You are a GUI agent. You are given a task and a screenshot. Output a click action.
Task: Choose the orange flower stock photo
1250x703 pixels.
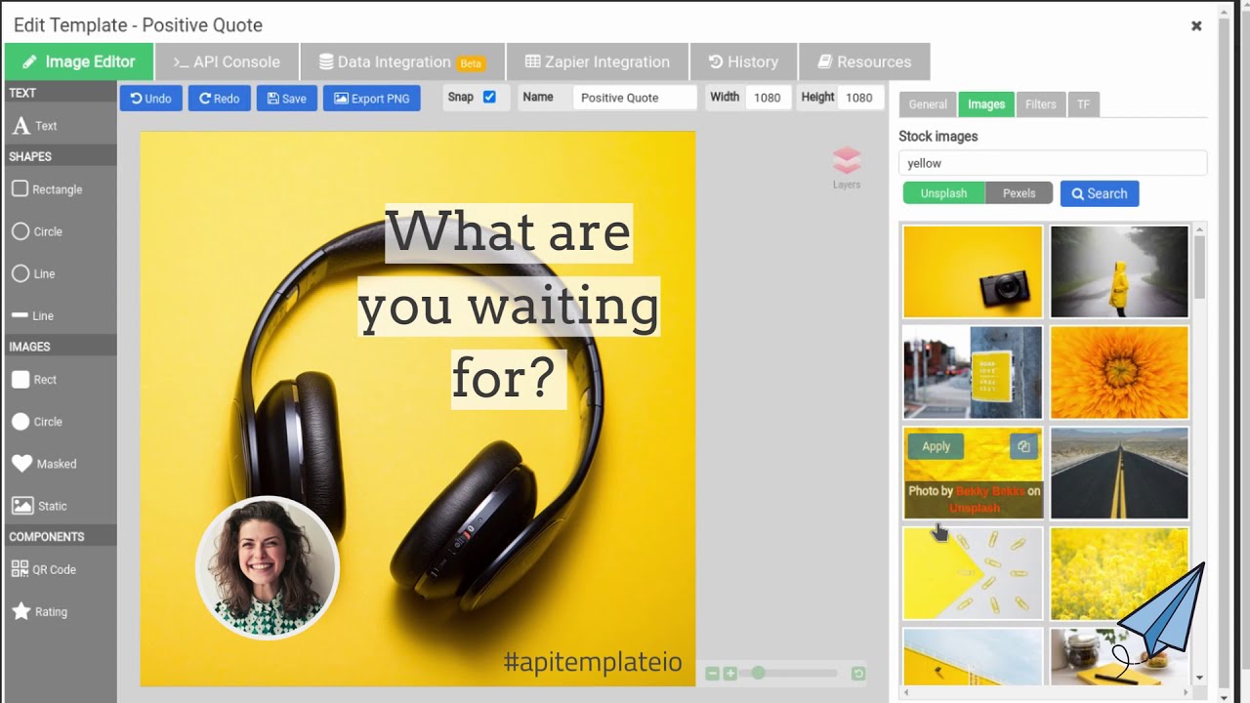coord(1119,372)
